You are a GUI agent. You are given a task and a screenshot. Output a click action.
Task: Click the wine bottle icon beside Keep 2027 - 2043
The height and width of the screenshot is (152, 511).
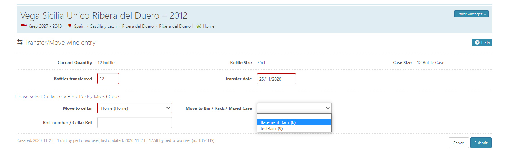(24, 26)
